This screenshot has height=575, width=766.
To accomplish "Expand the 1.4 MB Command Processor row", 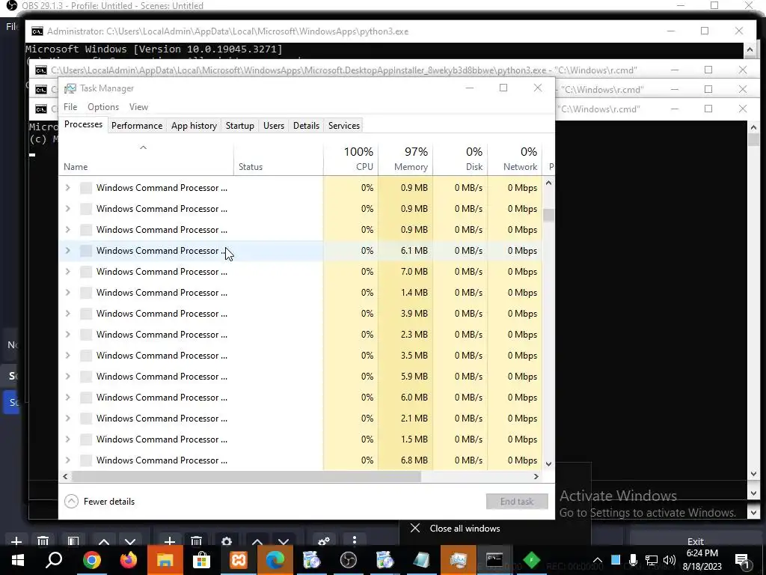I will pos(68,293).
